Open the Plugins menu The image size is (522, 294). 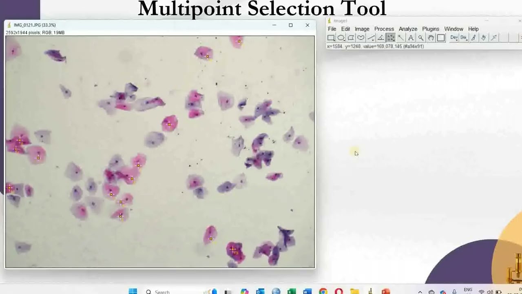click(431, 29)
